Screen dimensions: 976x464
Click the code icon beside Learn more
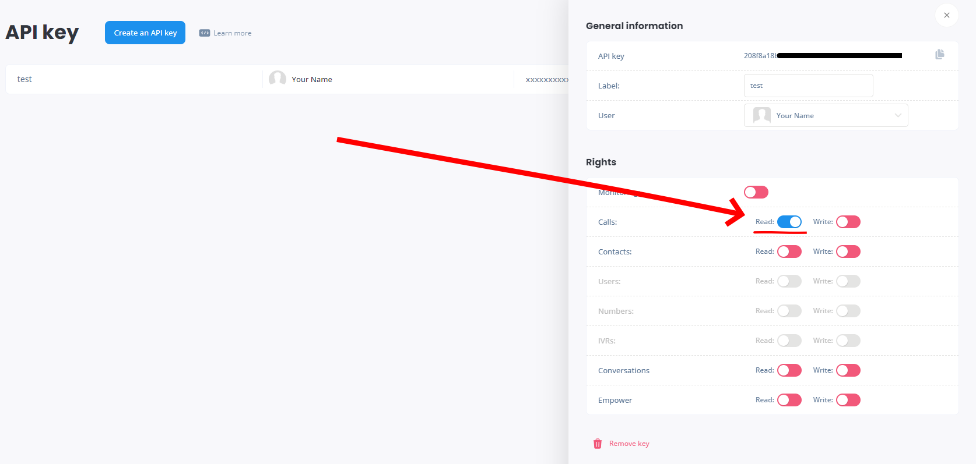click(x=204, y=33)
